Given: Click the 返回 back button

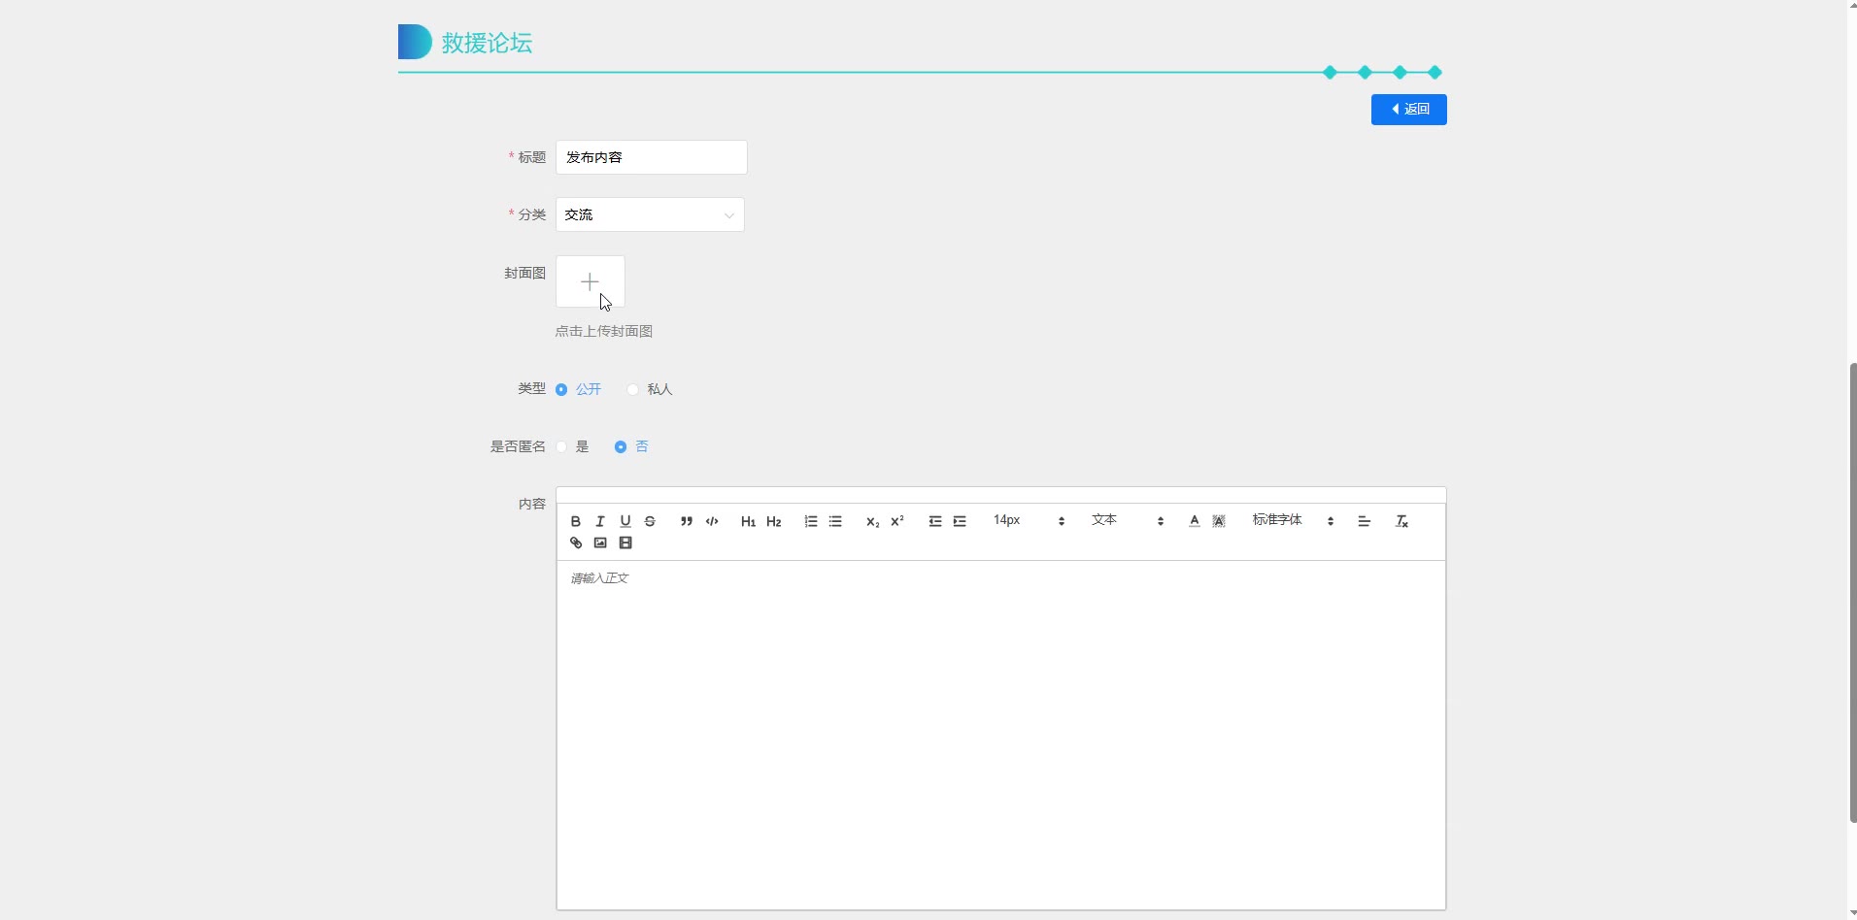Looking at the screenshot, I should click(1408, 110).
